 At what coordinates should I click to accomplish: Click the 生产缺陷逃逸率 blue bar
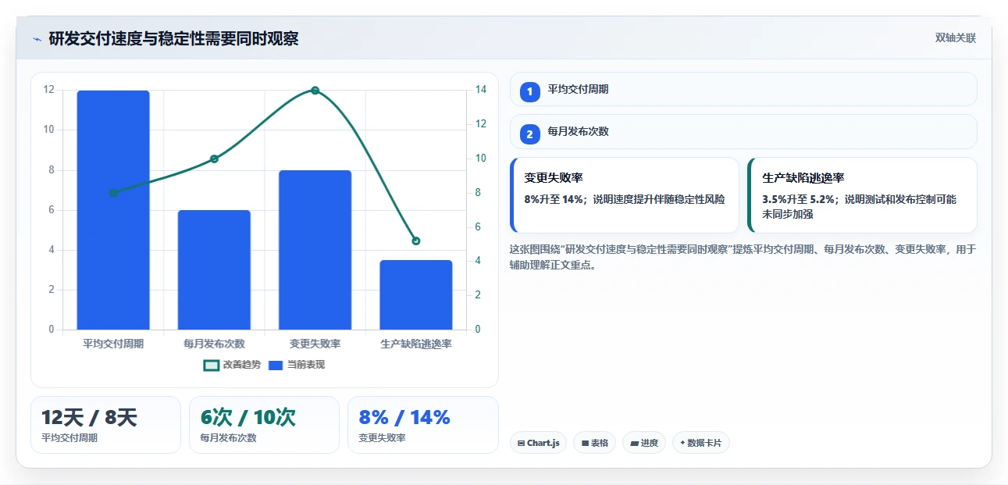pos(416,295)
